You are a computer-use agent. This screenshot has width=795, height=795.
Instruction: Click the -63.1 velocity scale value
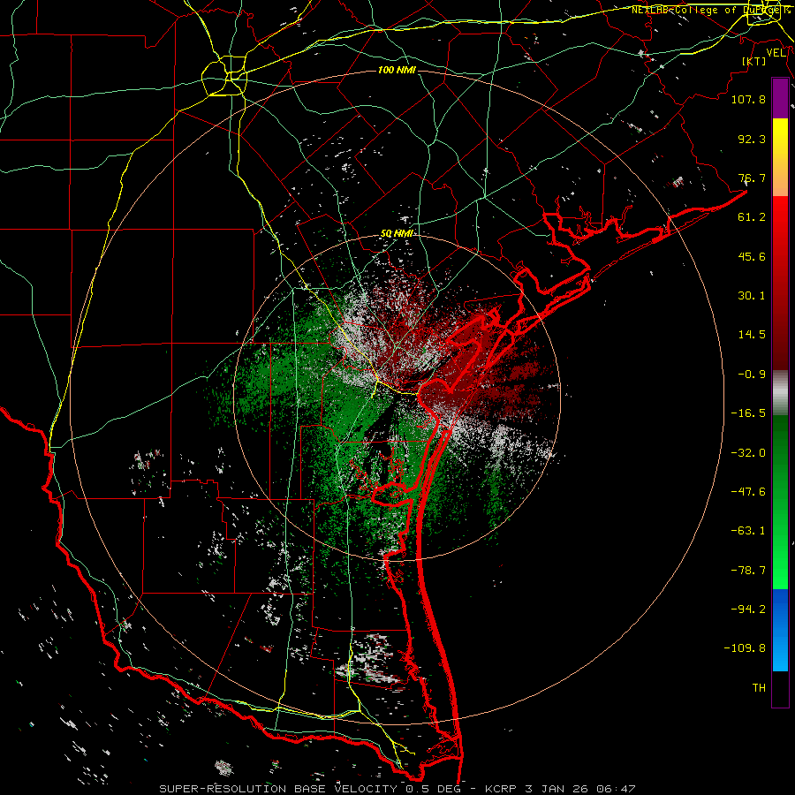point(748,531)
